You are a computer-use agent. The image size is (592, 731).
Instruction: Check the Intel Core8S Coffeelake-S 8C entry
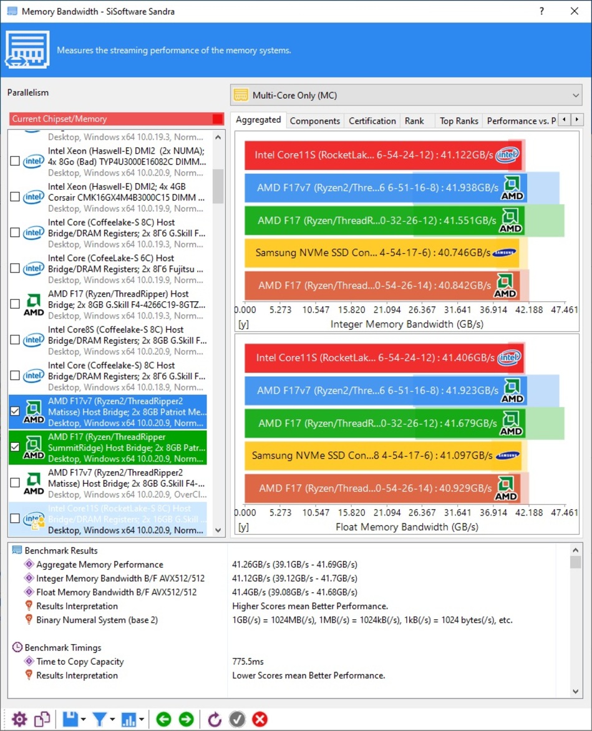[x=15, y=340]
